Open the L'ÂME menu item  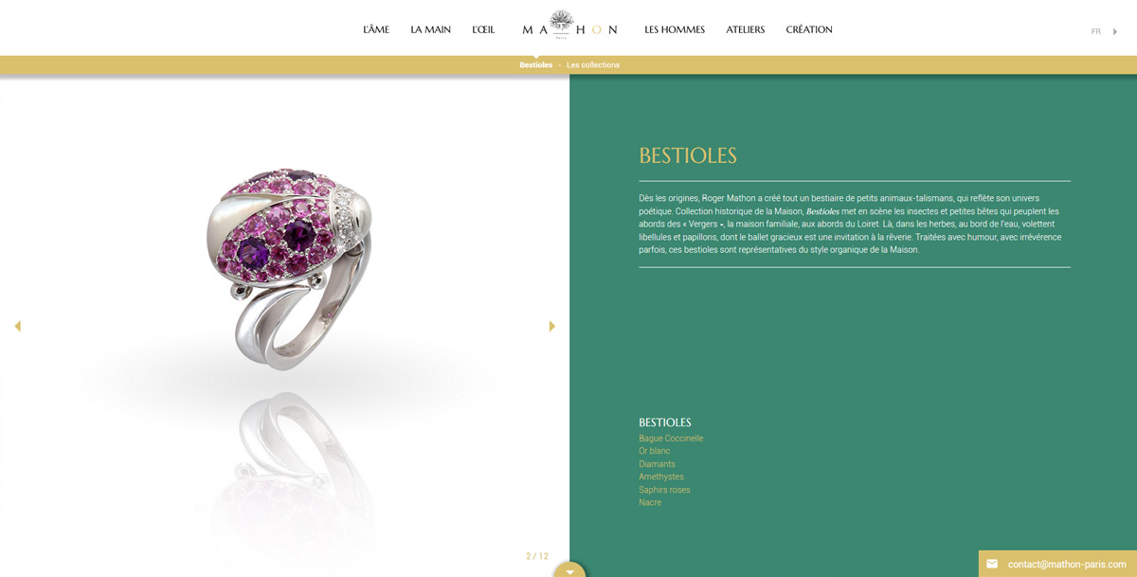click(x=376, y=29)
